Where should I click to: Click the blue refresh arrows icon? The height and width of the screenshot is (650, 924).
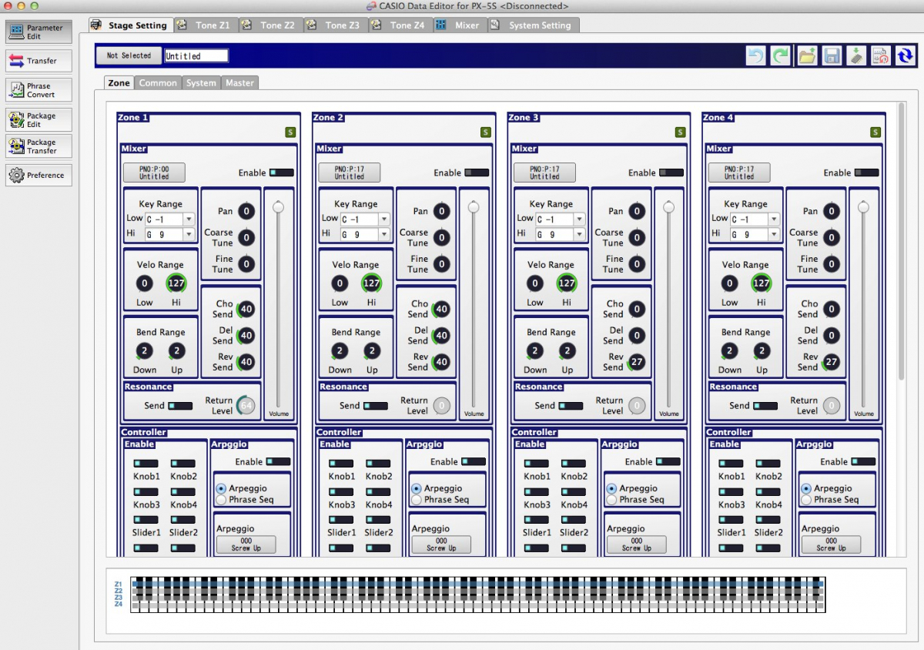click(x=906, y=55)
